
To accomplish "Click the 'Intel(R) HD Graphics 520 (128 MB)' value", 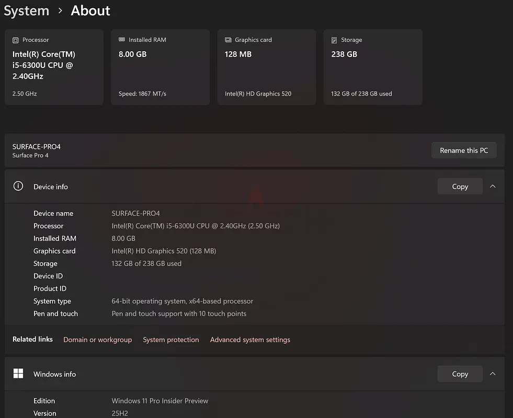I will coord(164,251).
